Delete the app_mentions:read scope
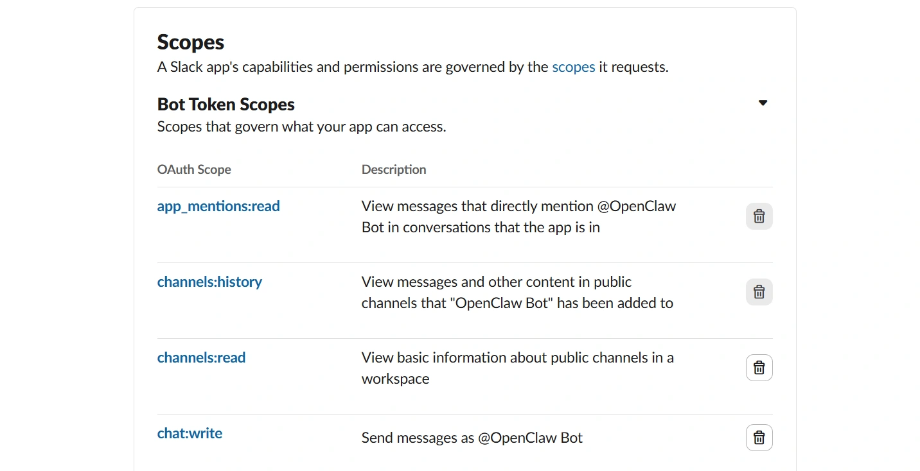 click(x=759, y=216)
